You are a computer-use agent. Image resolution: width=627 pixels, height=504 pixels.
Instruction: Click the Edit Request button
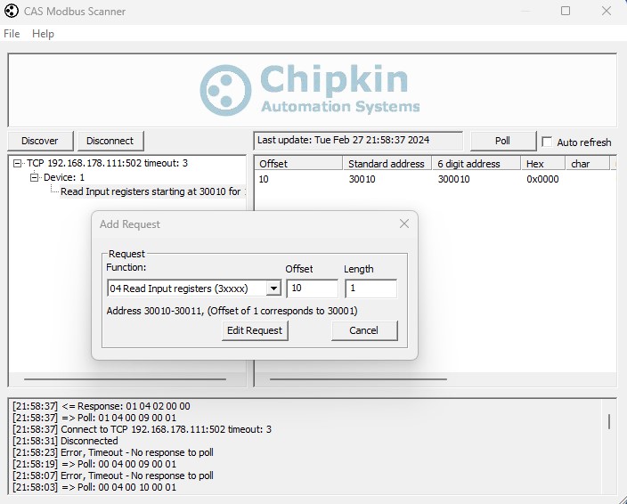(255, 330)
